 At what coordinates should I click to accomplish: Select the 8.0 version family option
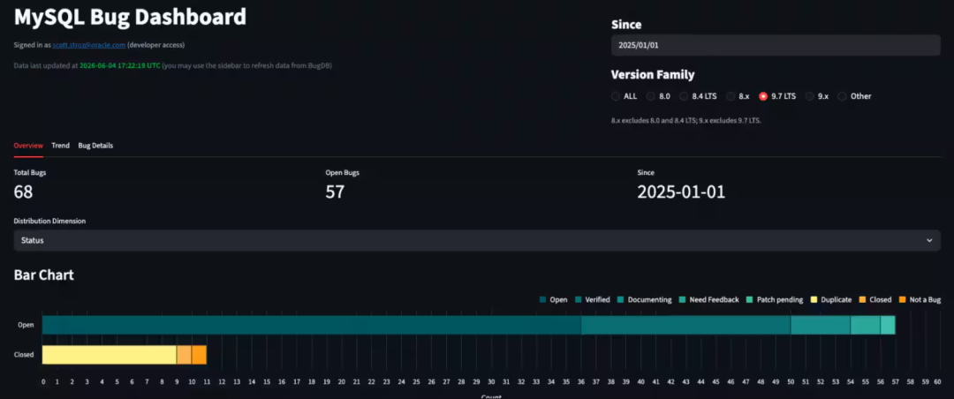click(x=651, y=96)
